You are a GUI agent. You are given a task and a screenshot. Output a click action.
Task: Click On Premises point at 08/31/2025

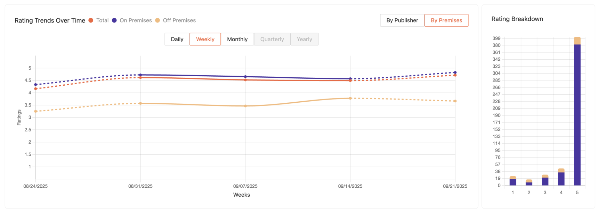click(140, 75)
